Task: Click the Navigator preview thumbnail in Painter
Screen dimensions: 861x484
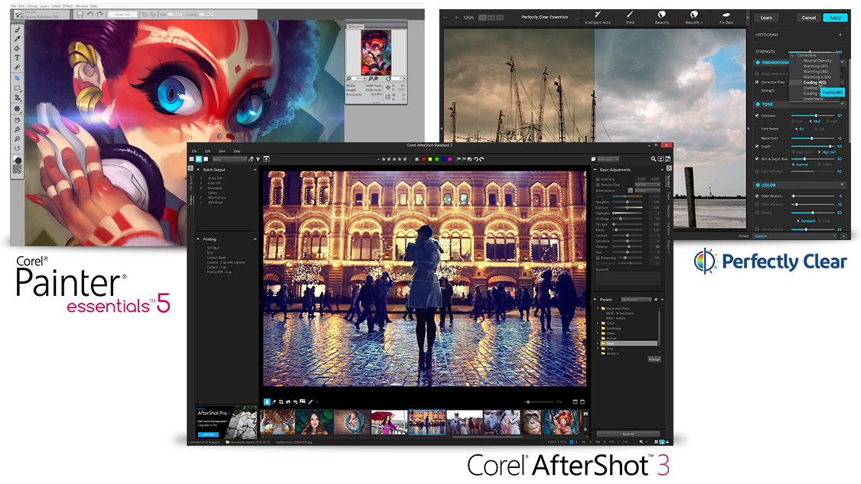Action: click(376, 52)
